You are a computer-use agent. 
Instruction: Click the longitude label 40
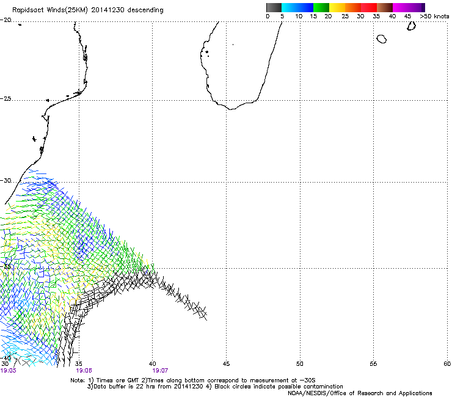tap(153, 364)
